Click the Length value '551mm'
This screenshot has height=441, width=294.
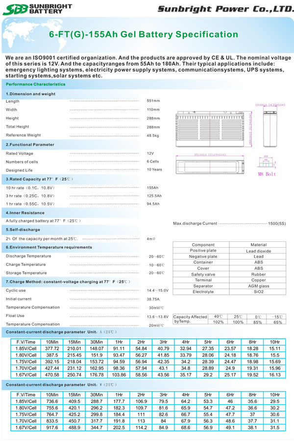click(153, 101)
